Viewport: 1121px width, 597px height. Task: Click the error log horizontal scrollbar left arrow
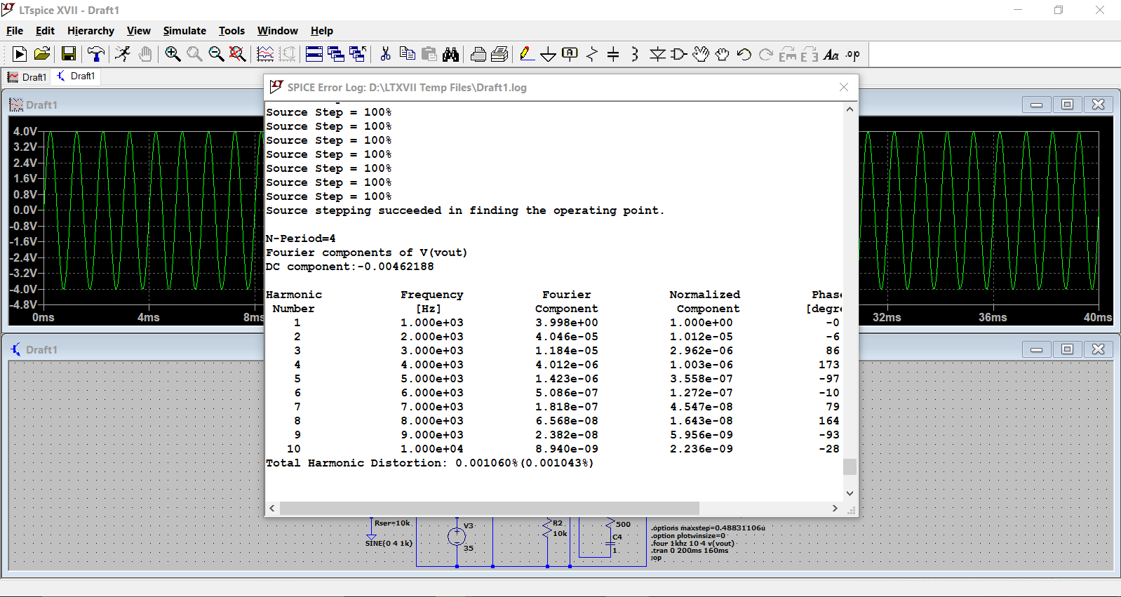click(272, 508)
